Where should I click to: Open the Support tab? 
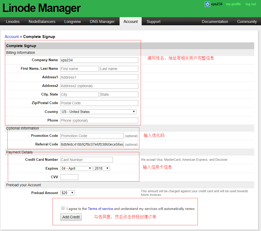(153, 22)
